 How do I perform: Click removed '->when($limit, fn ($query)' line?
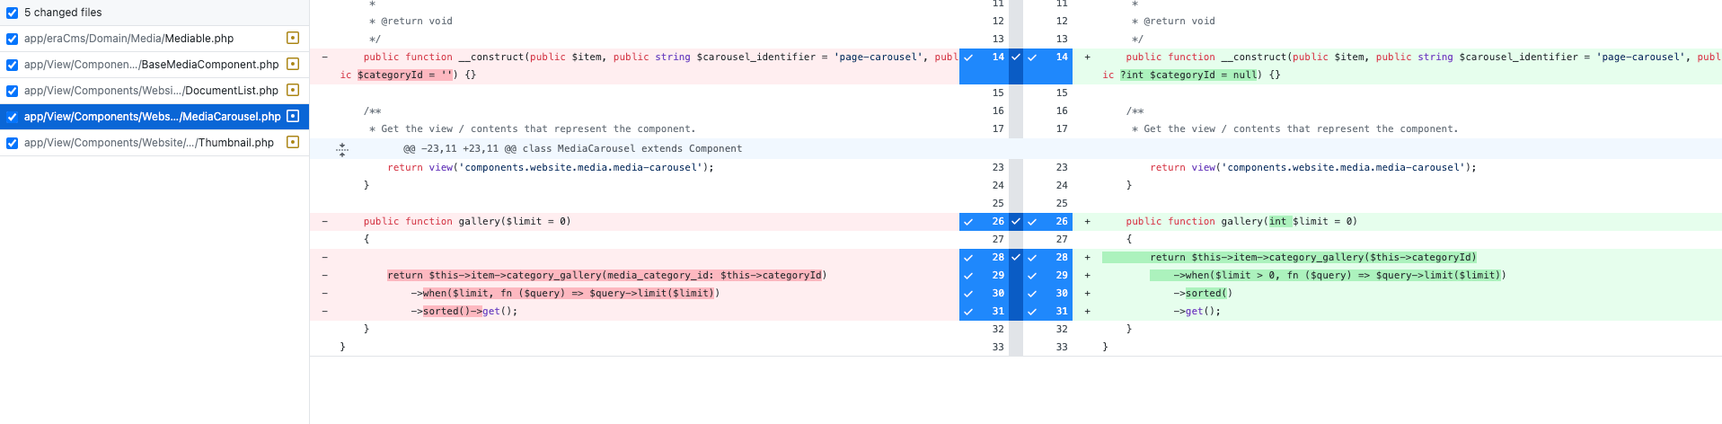pos(565,294)
